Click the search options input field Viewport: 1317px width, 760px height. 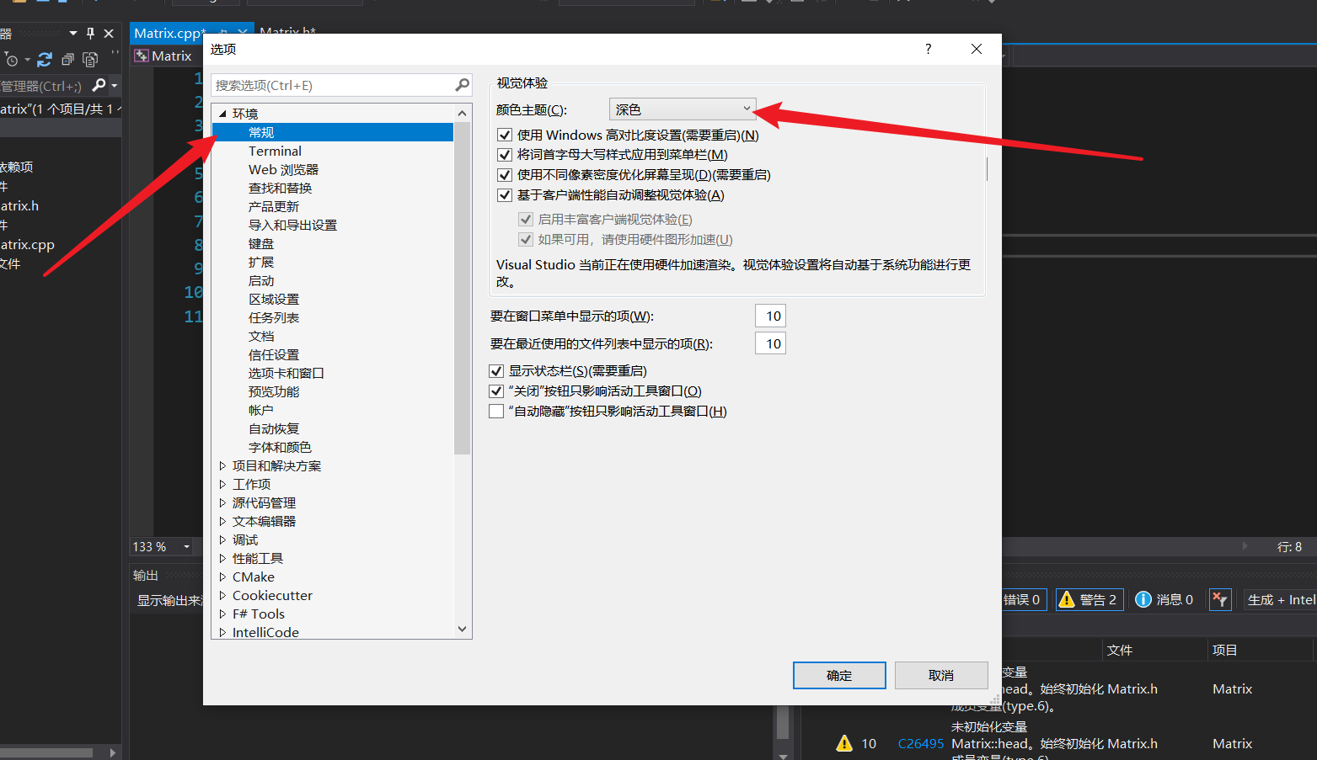tap(334, 85)
